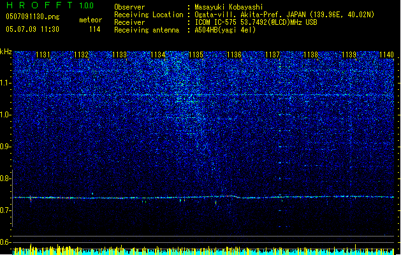
Task: Click the kHz axis unit label
Action: [6, 52]
